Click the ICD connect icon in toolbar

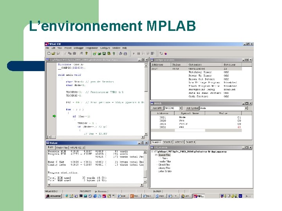(x=161, y=54)
